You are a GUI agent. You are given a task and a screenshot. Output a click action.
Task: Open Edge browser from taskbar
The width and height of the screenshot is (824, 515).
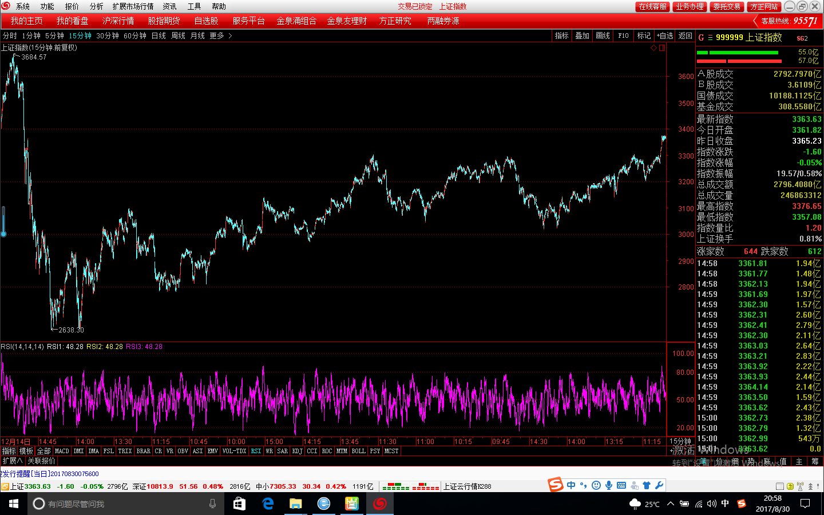tap(268, 504)
